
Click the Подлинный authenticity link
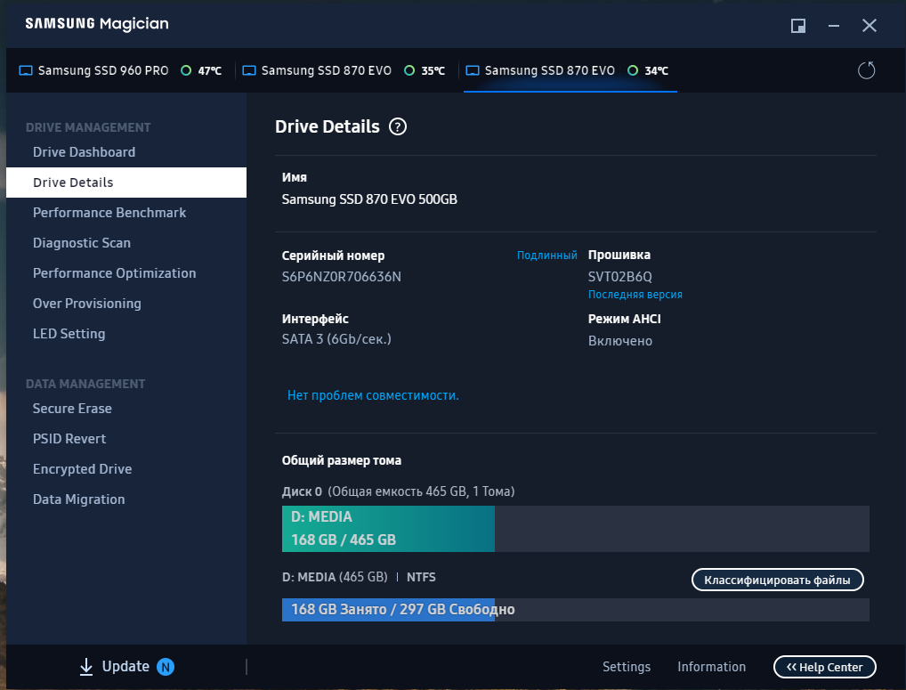pyautogui.click(x=546, y=255)
